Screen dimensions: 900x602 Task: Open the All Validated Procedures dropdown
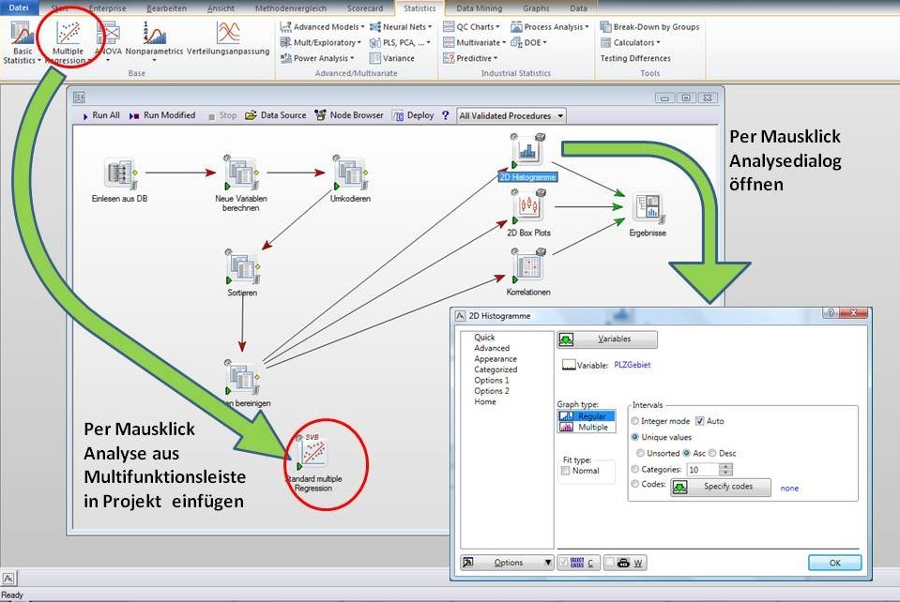pos(511,115)
